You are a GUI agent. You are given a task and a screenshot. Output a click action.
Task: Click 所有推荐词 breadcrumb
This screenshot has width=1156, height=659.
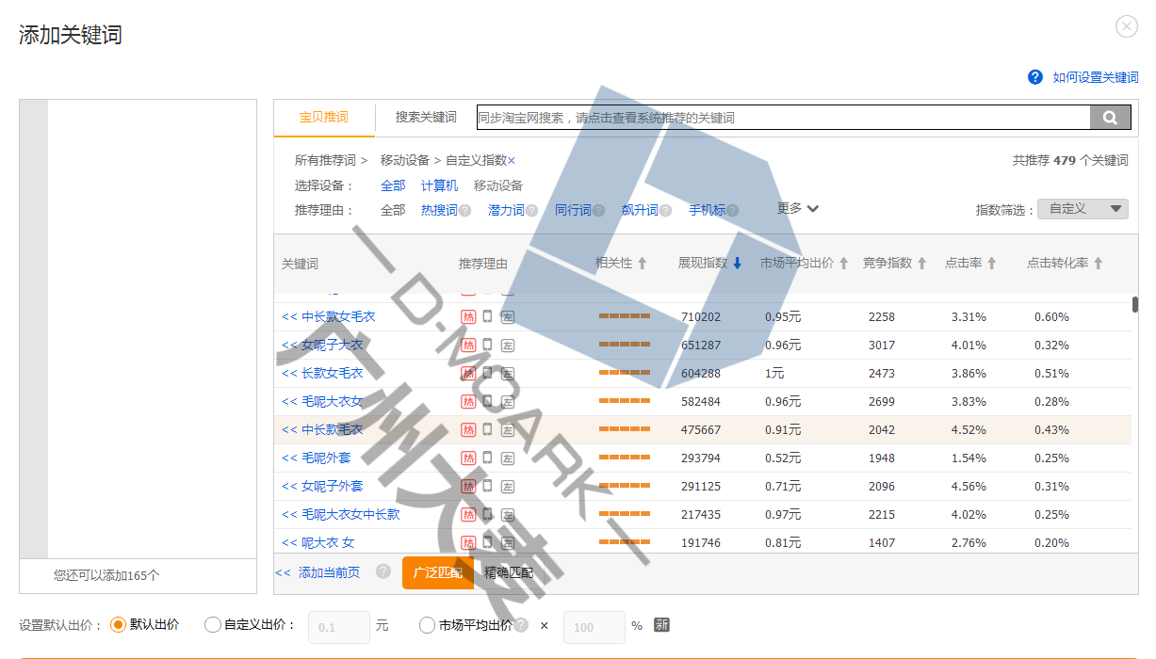tap(325, 161)
